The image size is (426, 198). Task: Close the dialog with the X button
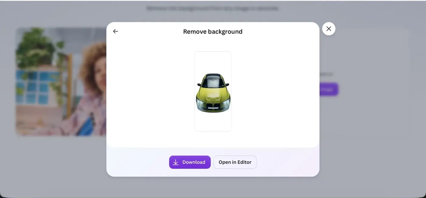pos(329,29)
